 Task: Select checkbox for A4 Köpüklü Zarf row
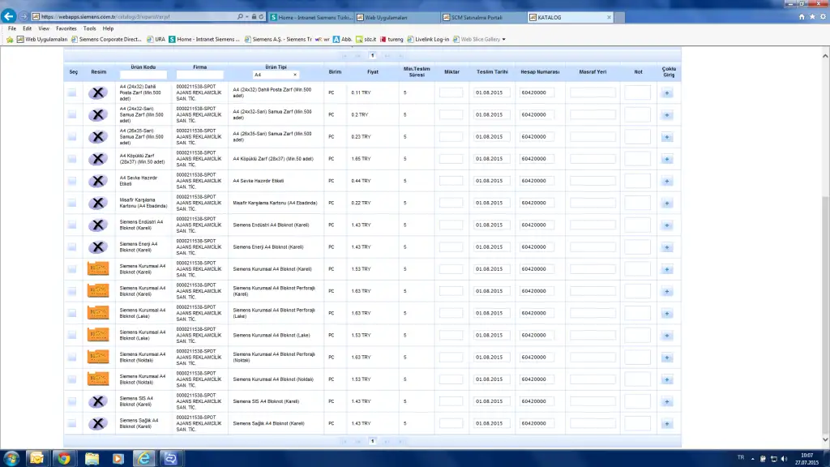click(72, 159)
